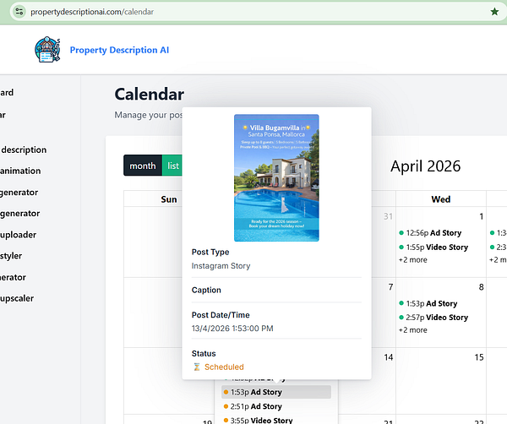Viewport: 507px width, 424px height.
Task: Click the Property Description AI logo icon
Action: [47, 50]
